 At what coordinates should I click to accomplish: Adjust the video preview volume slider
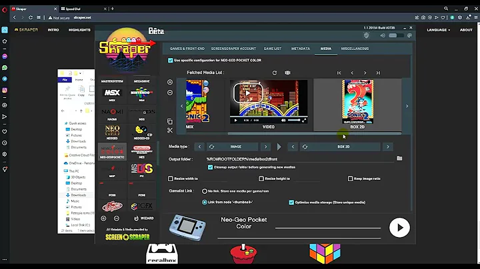click(x=294, y=120)
